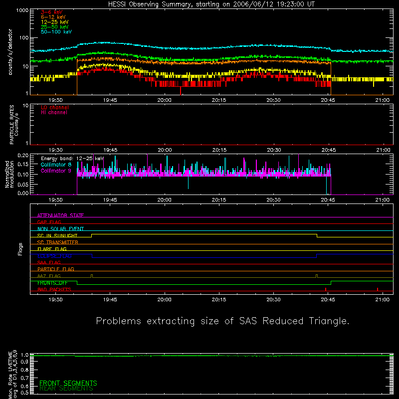Click the ECLIPSE FLAG label

pyautogui.click(x=54, y=256)
